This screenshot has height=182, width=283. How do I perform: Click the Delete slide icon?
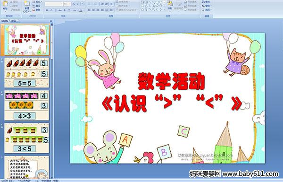(x=34, y=10)
